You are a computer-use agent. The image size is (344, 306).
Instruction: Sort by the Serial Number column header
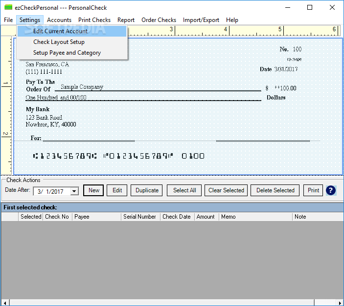tap(140, 217)
